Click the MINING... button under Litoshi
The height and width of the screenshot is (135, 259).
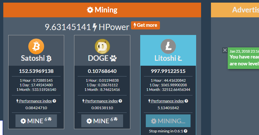pos(168,121)
